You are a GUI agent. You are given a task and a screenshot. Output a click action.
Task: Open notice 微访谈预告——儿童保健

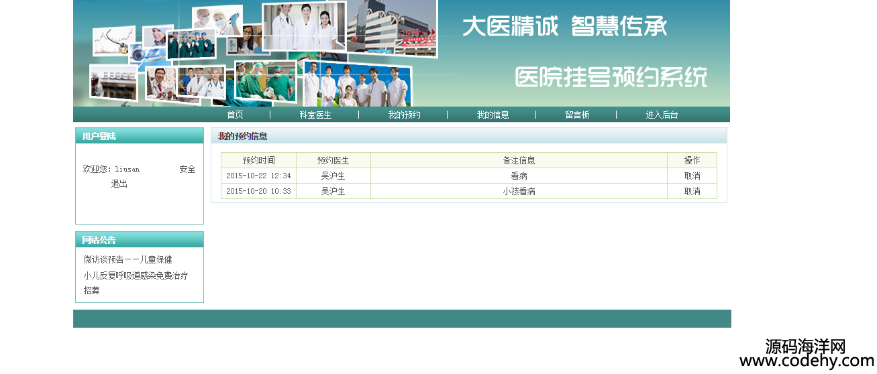[127, 259]
